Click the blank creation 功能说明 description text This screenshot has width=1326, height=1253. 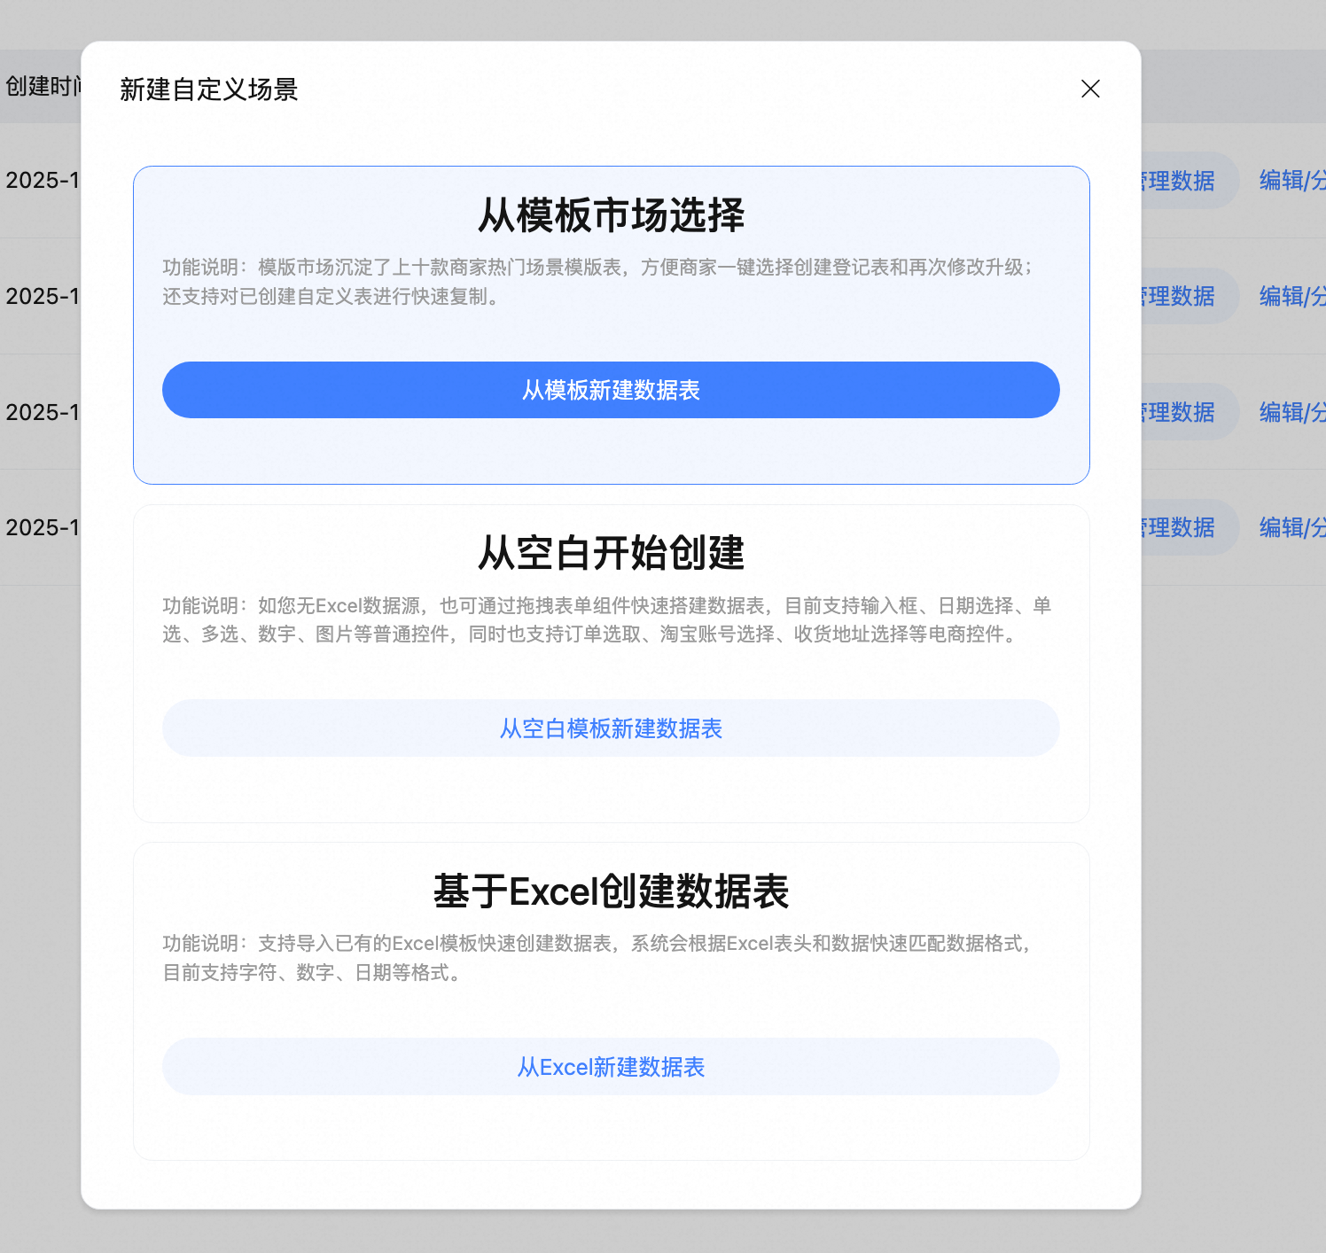pyautogui.click(x=607, y=619)
